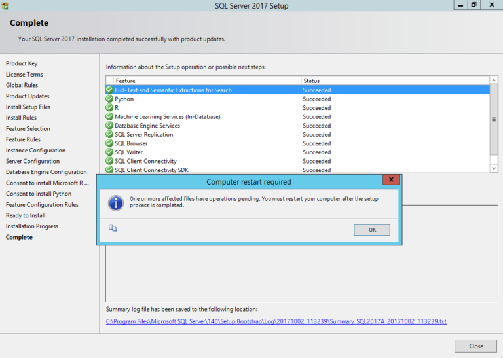503x358 pixels.
Task: Click the SQL Server setup title bar icon
Action: pos(5,5)
